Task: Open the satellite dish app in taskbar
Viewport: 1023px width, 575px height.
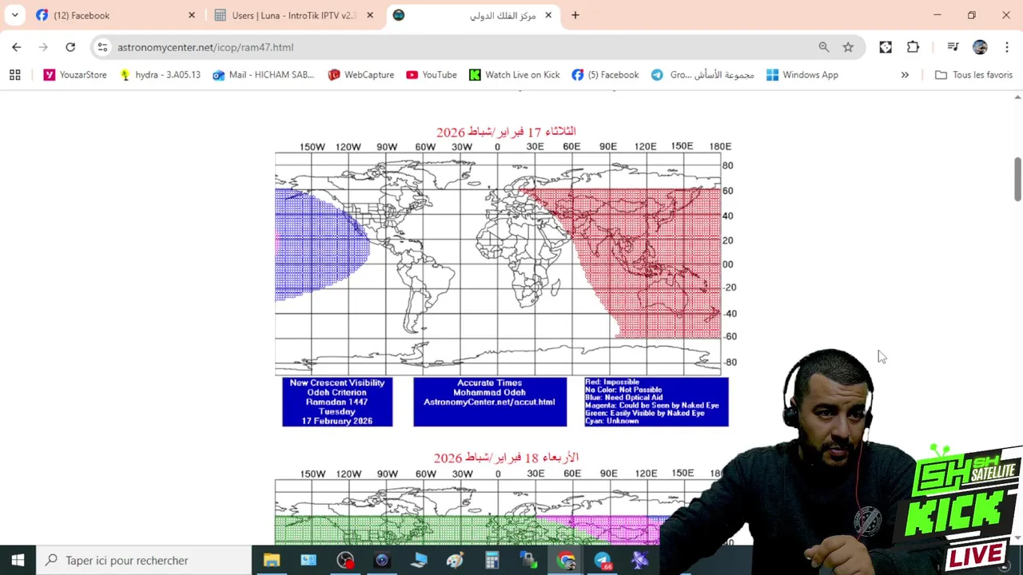Action: click(x=639, y=561)
